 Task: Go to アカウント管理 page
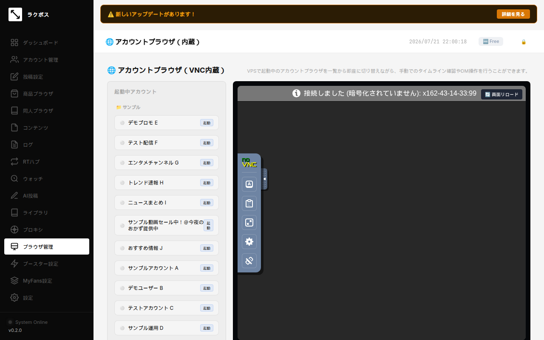click(47, 59)
